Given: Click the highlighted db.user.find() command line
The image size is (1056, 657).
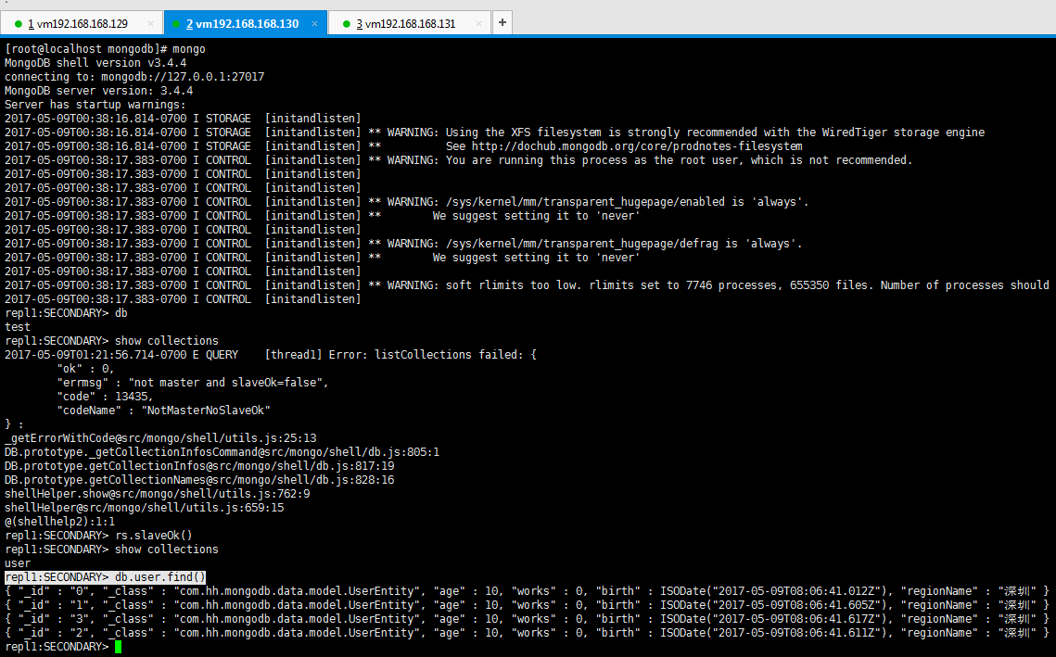Looking at the screenshot, I should pos(105,577).
